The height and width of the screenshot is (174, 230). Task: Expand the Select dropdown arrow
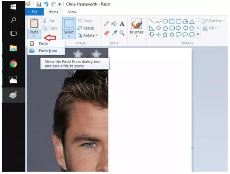click(x=69, y=36)
